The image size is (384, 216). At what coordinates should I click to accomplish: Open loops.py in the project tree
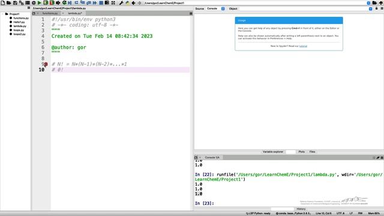coord(19,30)
